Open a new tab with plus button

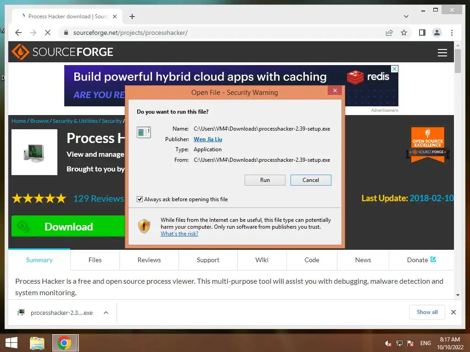[x=132, y=16]
